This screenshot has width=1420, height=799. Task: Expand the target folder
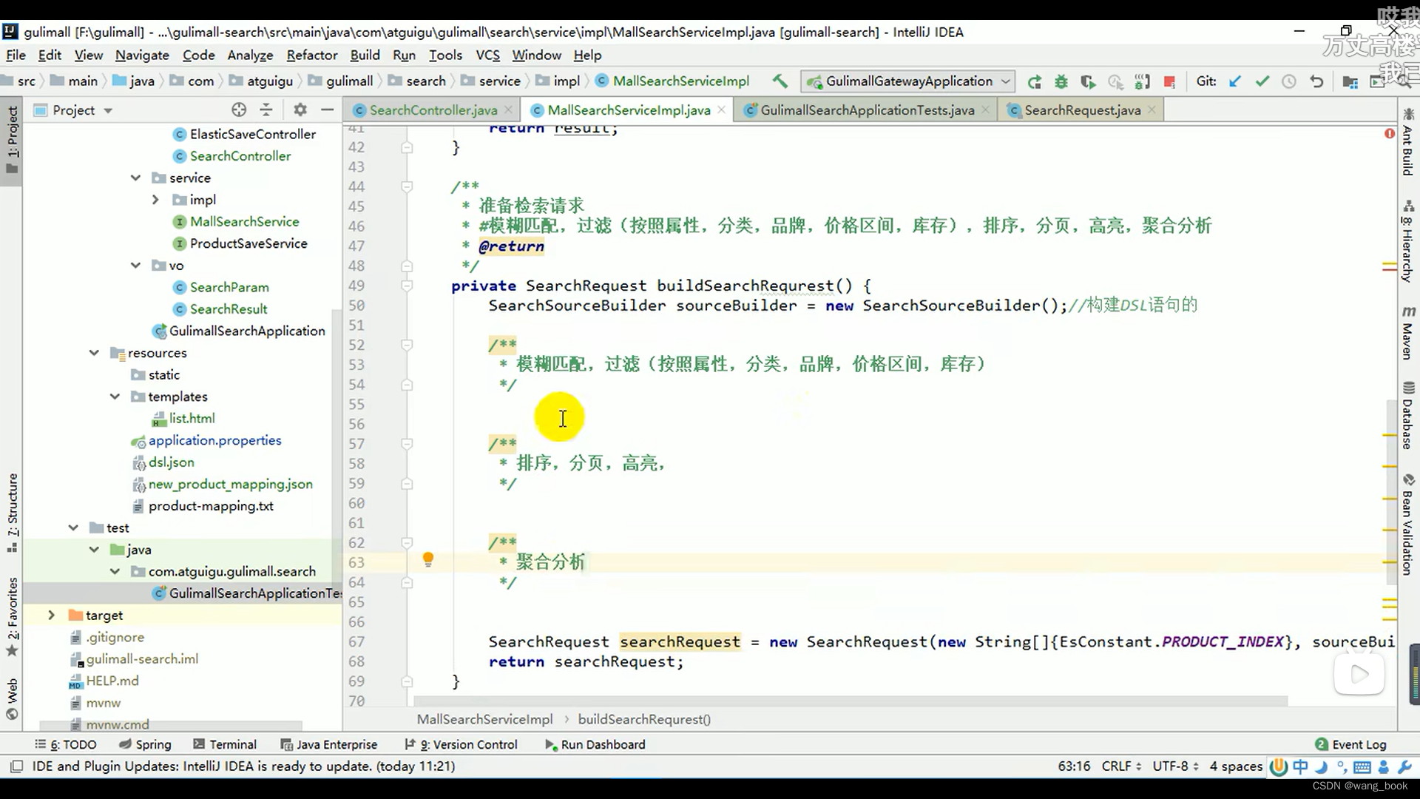51,616
